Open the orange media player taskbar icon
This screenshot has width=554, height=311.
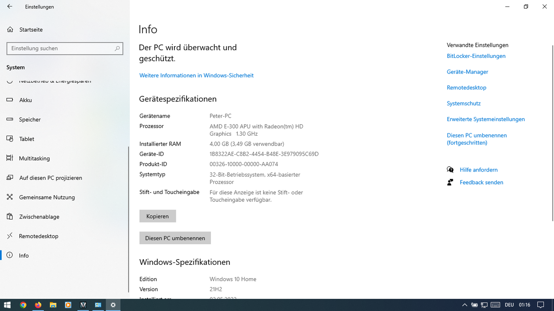pyautogui.click(x=68, y=305)
